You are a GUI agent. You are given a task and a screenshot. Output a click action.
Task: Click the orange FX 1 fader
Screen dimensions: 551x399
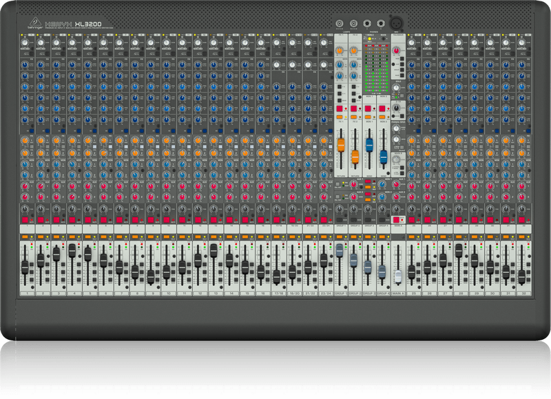(x=340, y=144)
